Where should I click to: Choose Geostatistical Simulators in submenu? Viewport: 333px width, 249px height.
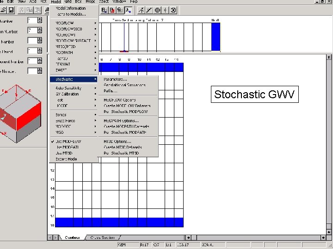click(128, 85)
